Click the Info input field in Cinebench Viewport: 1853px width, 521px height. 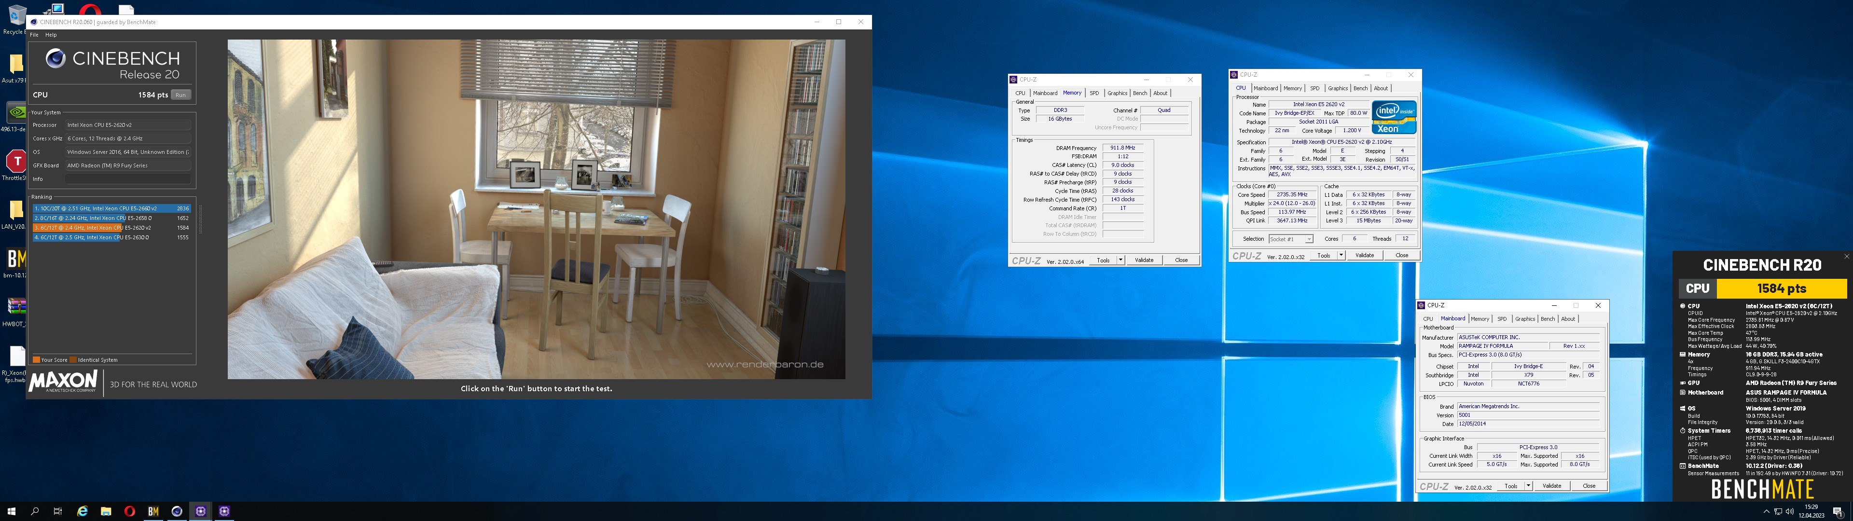tap(128, 179)
